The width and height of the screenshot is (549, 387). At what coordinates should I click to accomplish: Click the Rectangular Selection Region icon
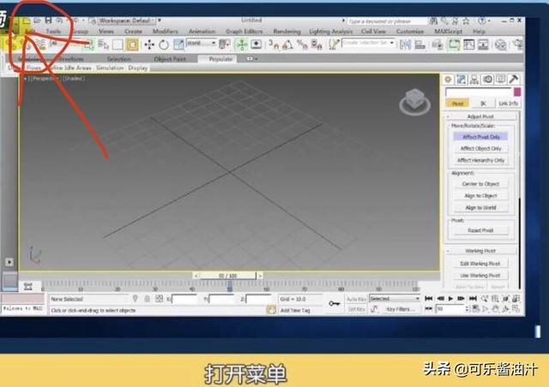pos(118,45)
